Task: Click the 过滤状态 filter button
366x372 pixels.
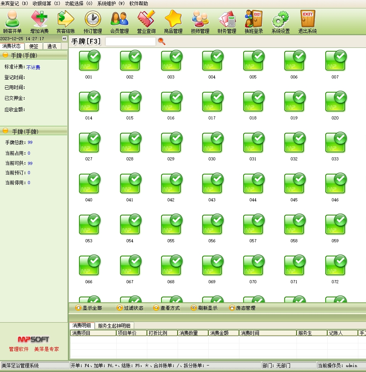Action: click(130, 308)
